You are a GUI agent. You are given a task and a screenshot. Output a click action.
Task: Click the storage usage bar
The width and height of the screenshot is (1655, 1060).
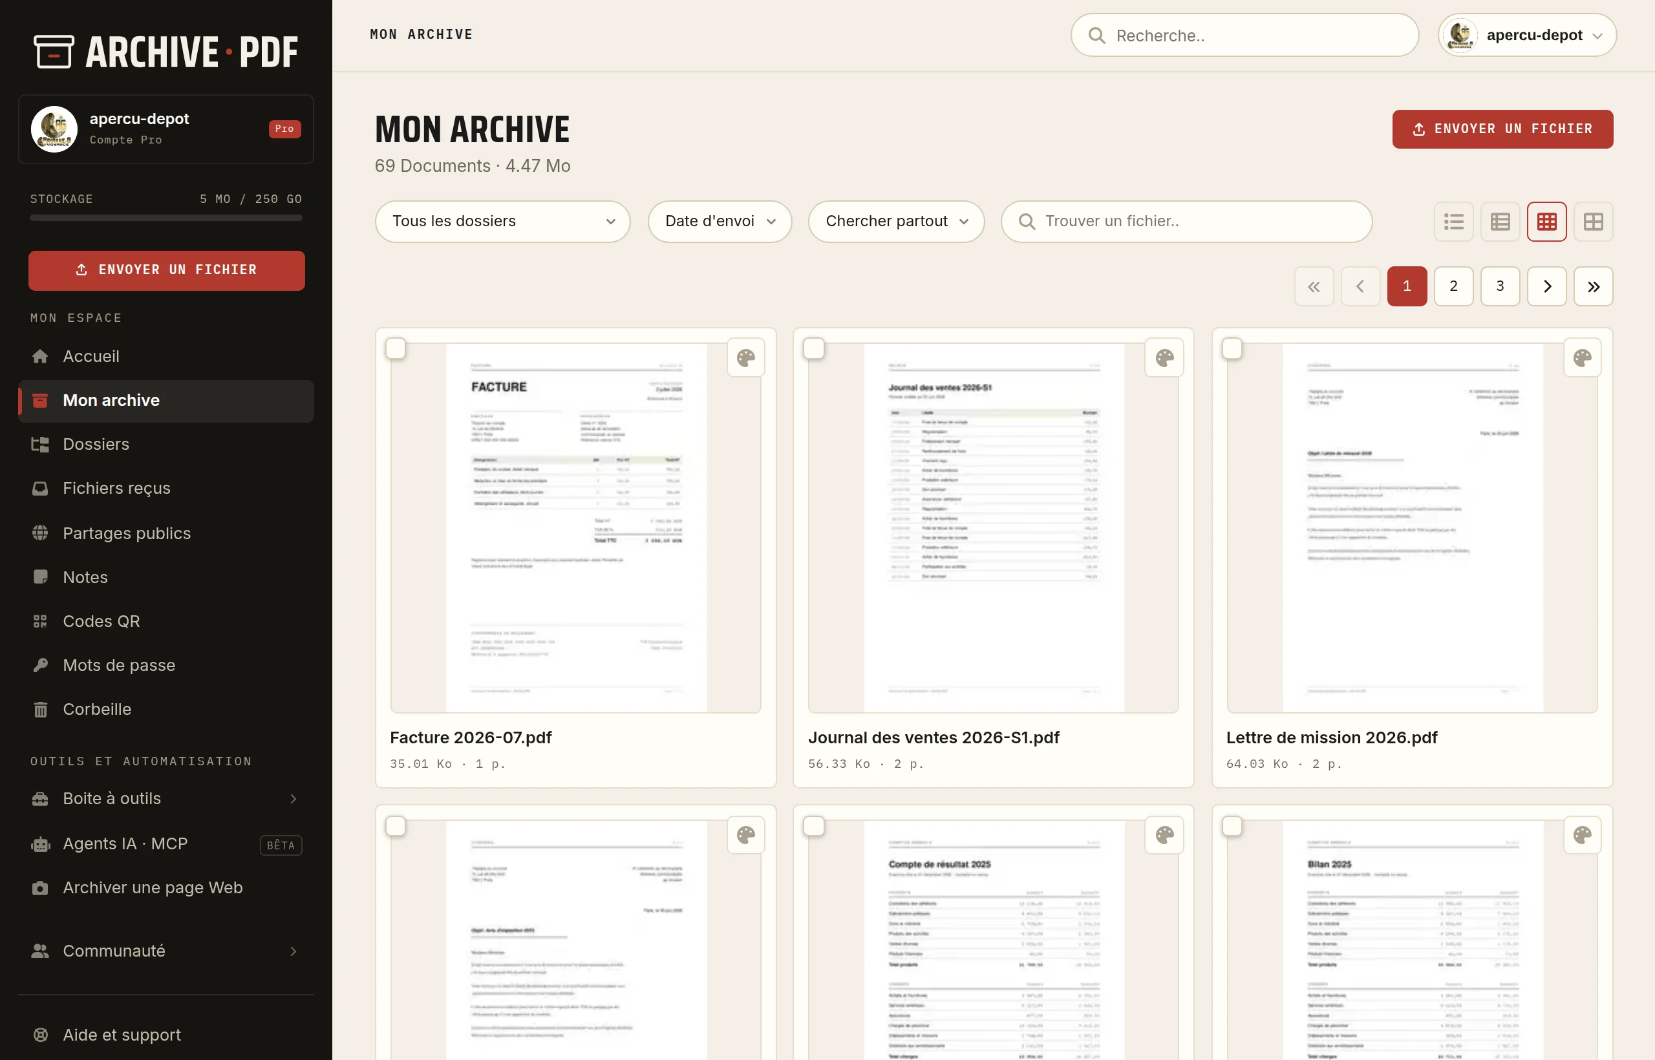point(166,218)
